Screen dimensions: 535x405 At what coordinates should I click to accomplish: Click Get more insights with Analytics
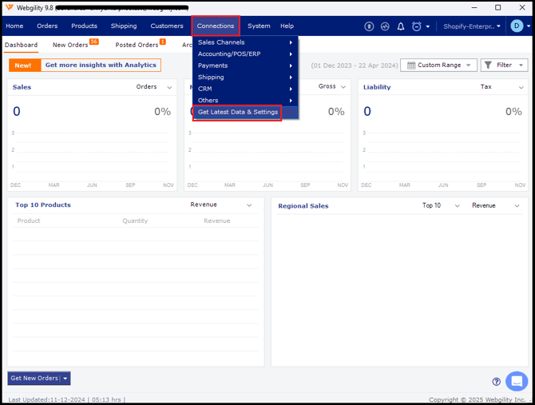[100, 66]
